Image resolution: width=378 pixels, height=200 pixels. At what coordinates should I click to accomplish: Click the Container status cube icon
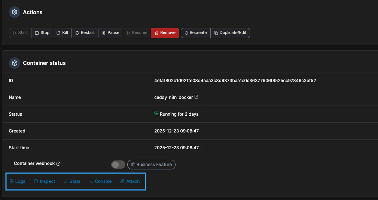point(15,63)
